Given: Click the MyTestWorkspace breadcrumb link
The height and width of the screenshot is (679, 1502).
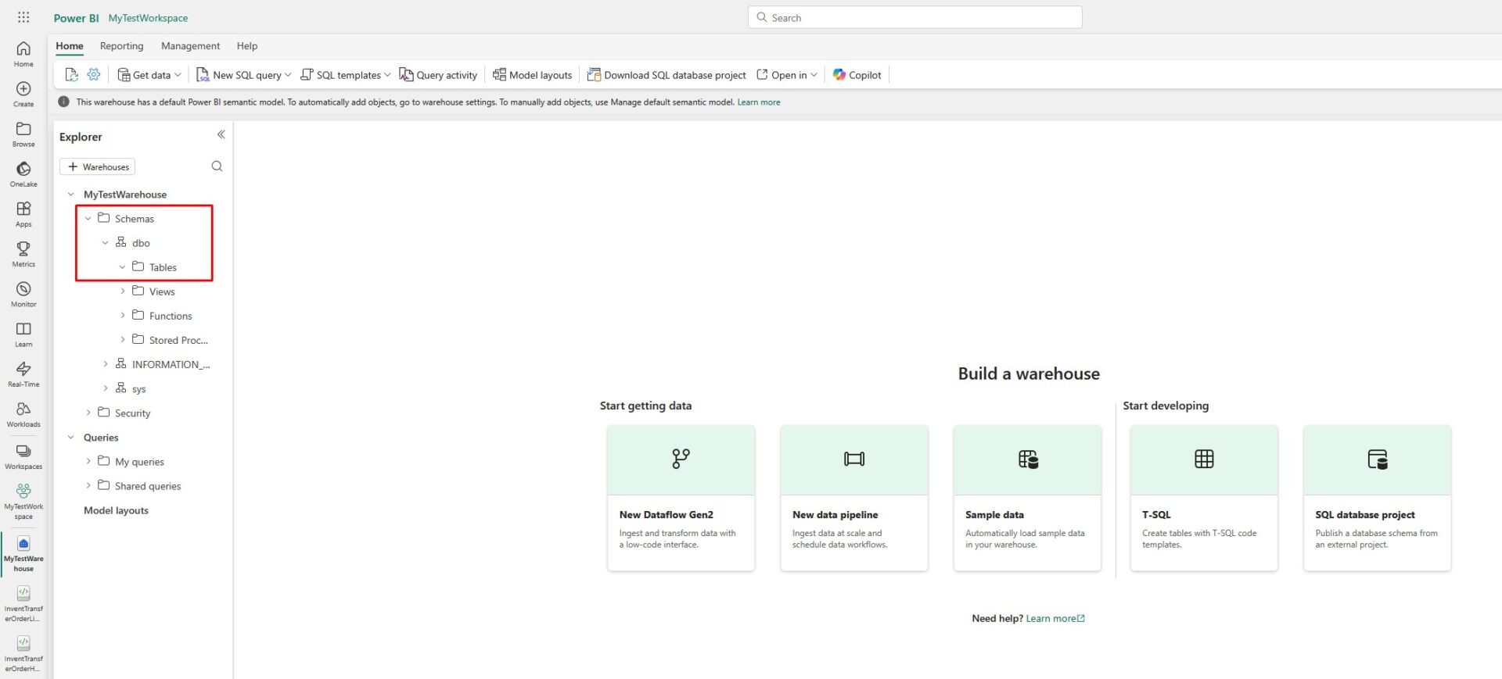Looking at the screenshot, I should [x=148, y=18].
